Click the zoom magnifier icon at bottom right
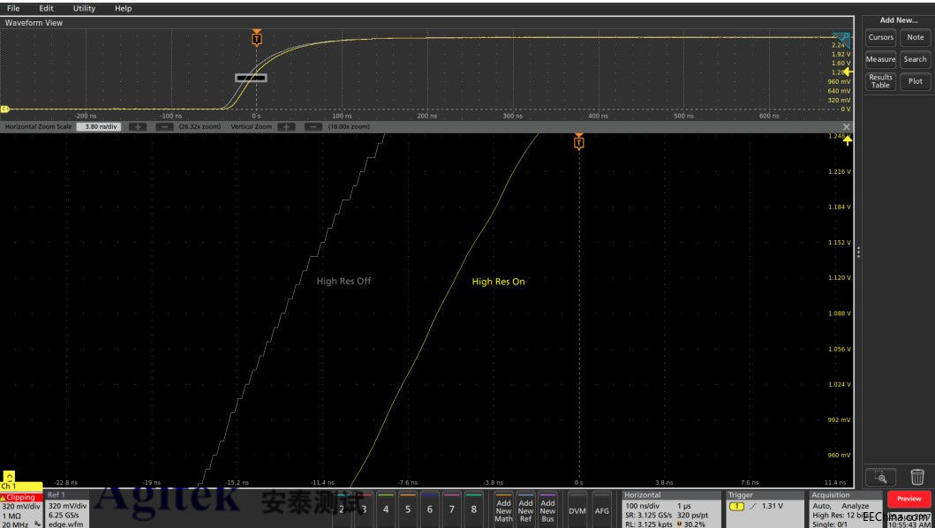The height and width of the screenshot is (528, 935). [x=881, y=478]
